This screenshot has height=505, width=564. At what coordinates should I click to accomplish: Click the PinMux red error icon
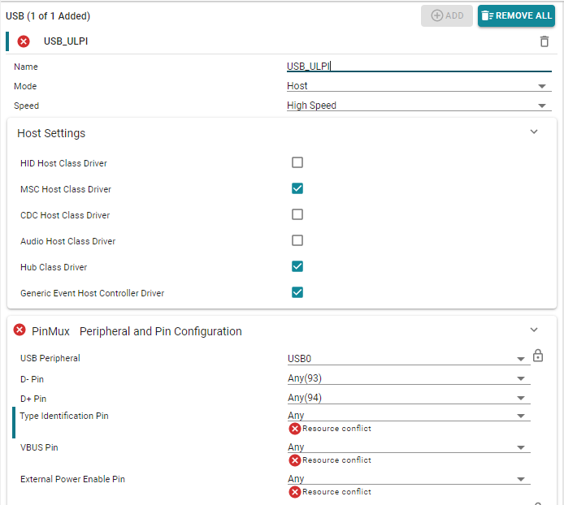(20, 330)
